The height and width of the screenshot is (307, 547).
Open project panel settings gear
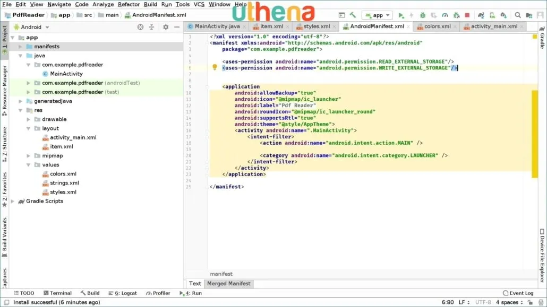pyautogui.click(x=166, y=27)
